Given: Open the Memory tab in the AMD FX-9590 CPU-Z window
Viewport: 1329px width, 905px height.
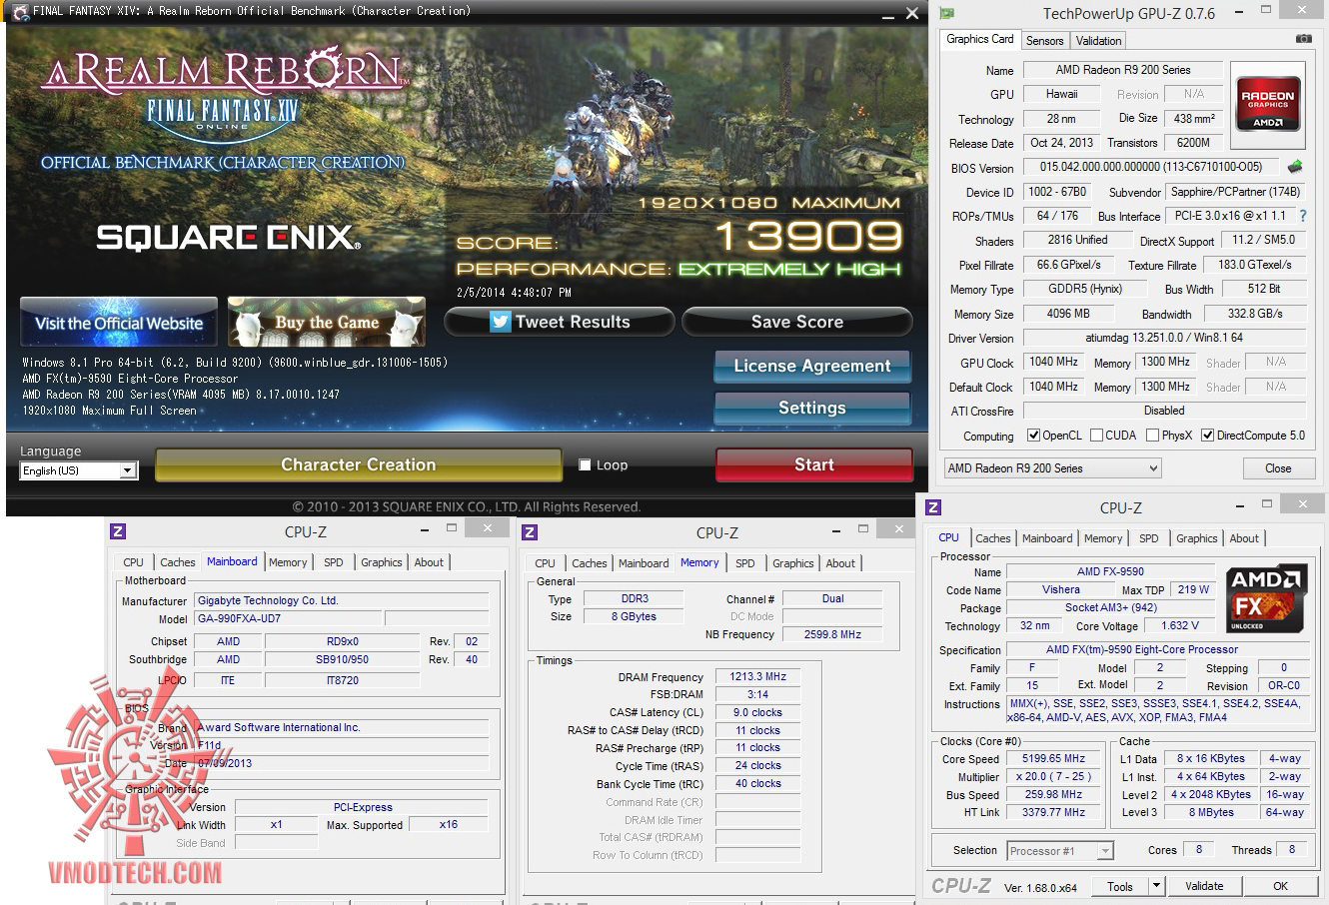Looking at the screenshot, I should click(x=1103, y=538).
